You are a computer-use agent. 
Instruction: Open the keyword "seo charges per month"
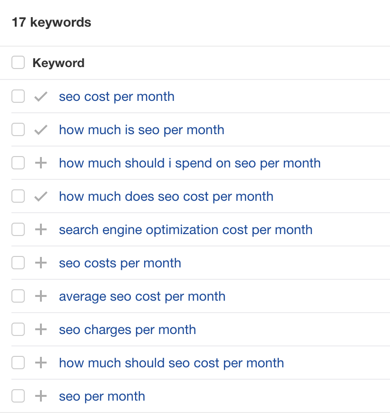(x=127, y=329)
